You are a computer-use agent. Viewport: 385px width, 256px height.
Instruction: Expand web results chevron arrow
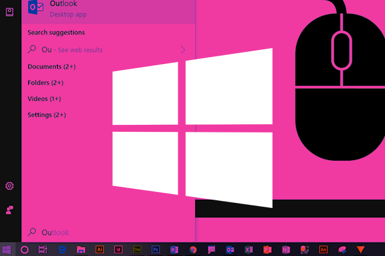pyautogui.click(x=183, y=50)
